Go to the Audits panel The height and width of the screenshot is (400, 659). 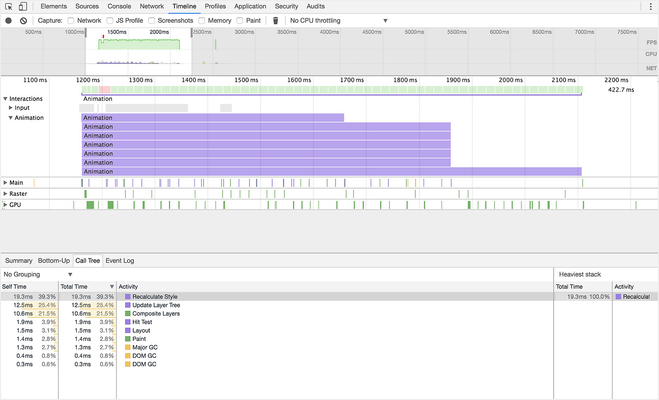click(316, 7)
